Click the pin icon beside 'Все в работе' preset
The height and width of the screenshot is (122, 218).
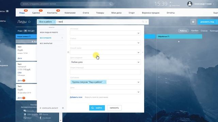click(x=62, y=38)
